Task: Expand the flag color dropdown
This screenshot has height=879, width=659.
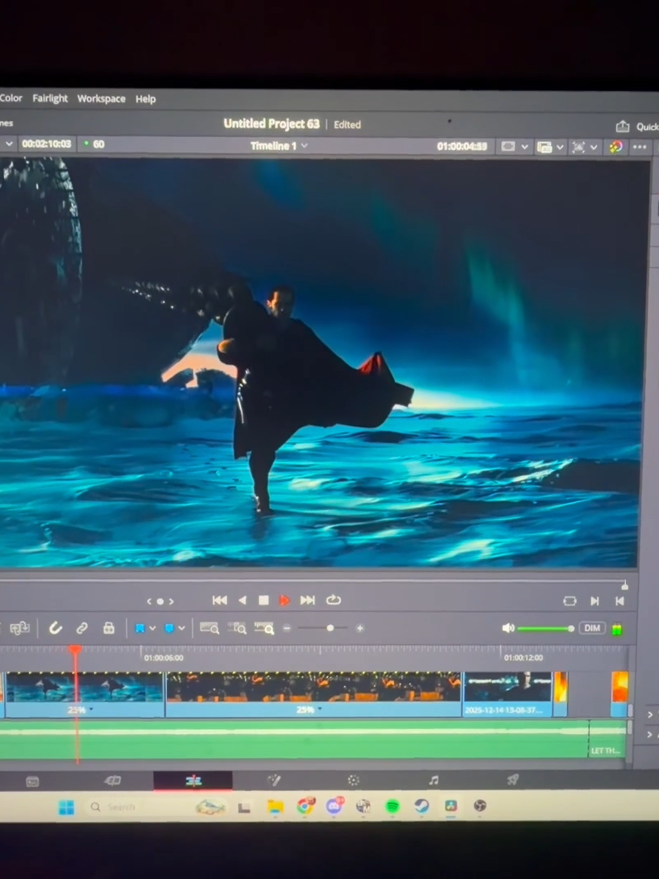Action: (x=152, y=628)
